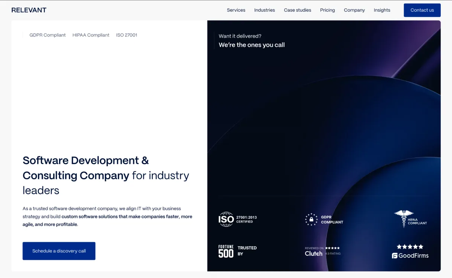The width and height of the screenshot is (452, 278).
Task: Click the GoodFirms five-star badge
Action: [x=410, y=252]
